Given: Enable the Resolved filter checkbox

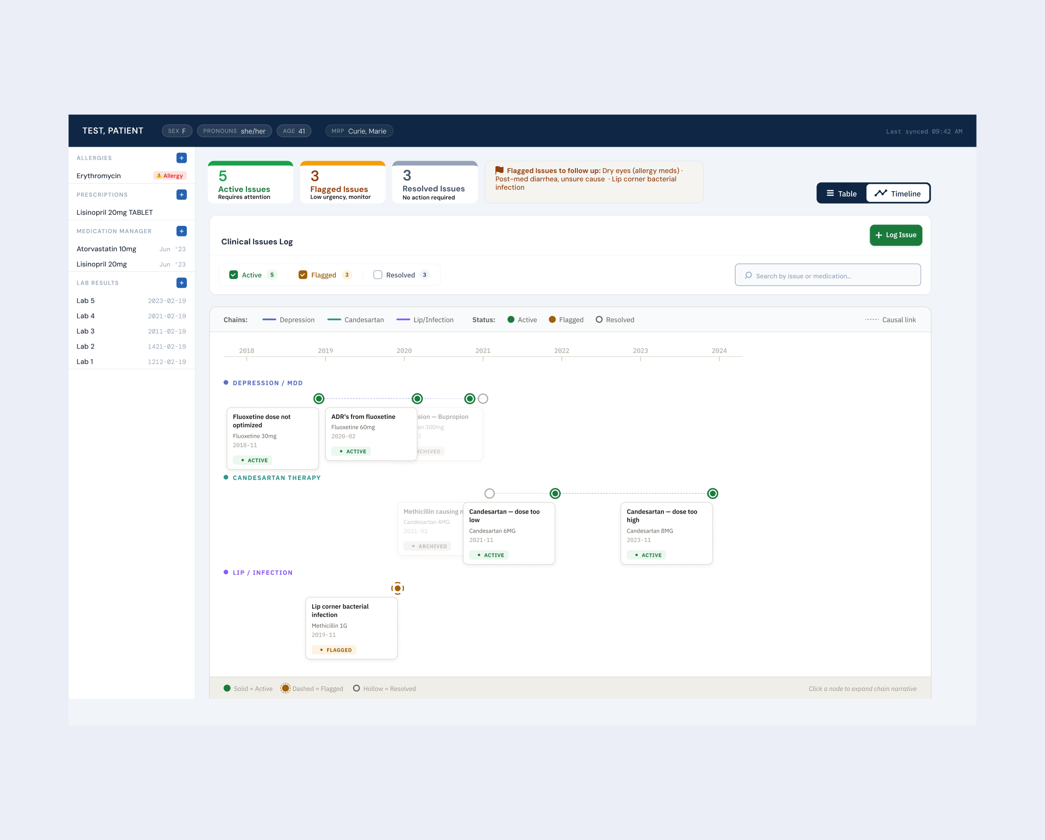Looking at the screenshot, I should coord(377,275).
